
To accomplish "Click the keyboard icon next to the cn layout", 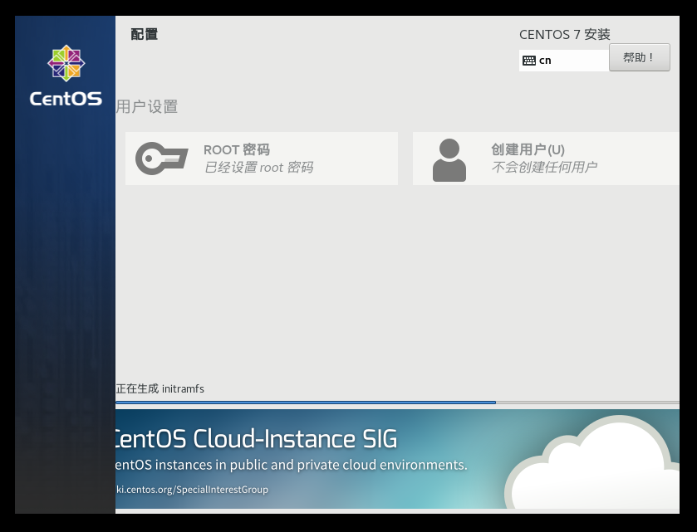I will 528,60.
